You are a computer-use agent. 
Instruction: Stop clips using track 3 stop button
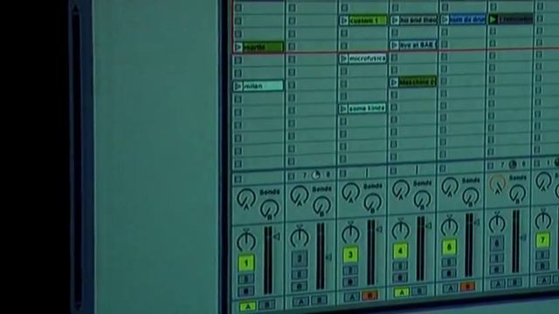343,174
